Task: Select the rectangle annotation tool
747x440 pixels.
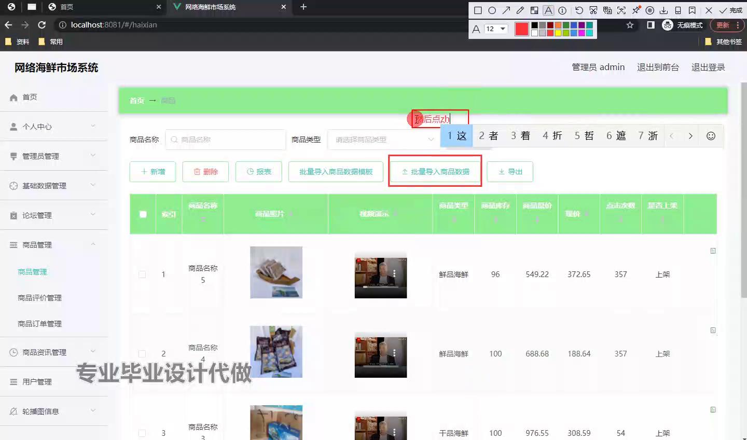Action: click(x=478, y=10)
